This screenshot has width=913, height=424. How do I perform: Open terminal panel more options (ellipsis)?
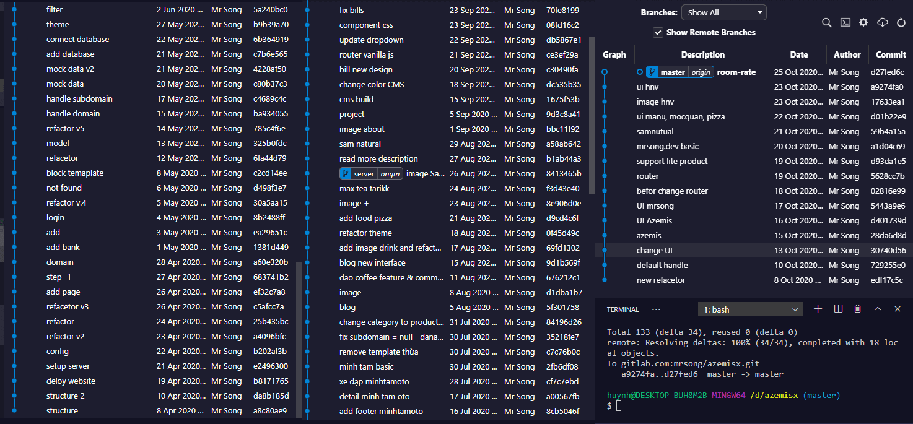click(x=656, y=309)
